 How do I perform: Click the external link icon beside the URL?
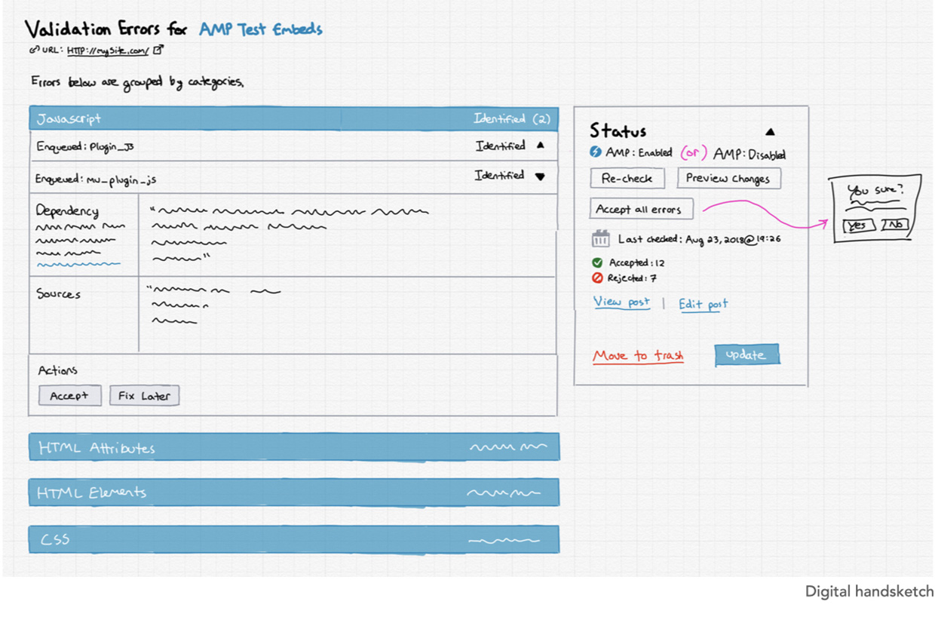pos(158,51)
